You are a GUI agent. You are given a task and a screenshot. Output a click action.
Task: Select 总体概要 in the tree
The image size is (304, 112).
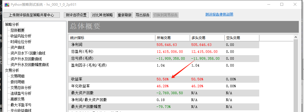tap(17, 30)
